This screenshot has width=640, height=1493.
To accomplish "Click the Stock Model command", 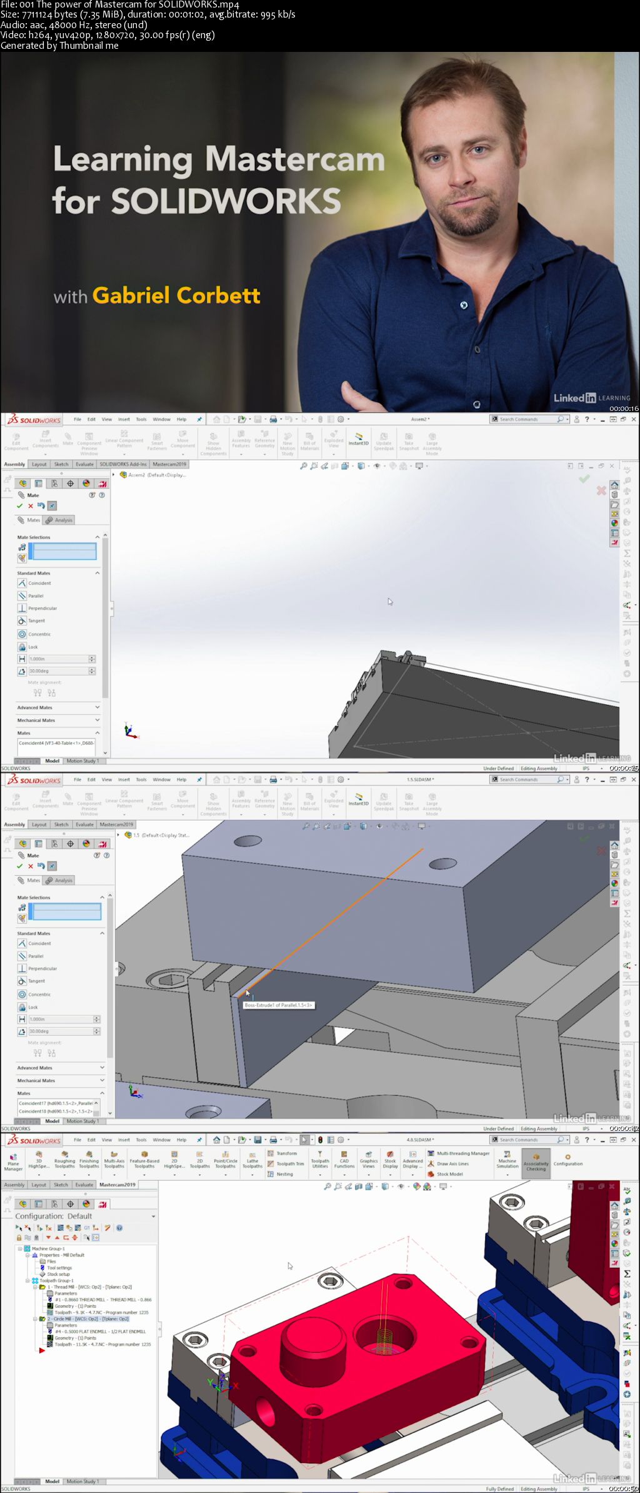I will click(x=446, y=1174).
